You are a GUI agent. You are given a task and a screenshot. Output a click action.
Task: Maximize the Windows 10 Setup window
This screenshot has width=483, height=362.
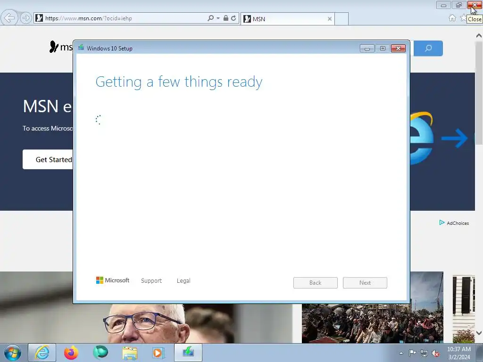tap(383, 49)
